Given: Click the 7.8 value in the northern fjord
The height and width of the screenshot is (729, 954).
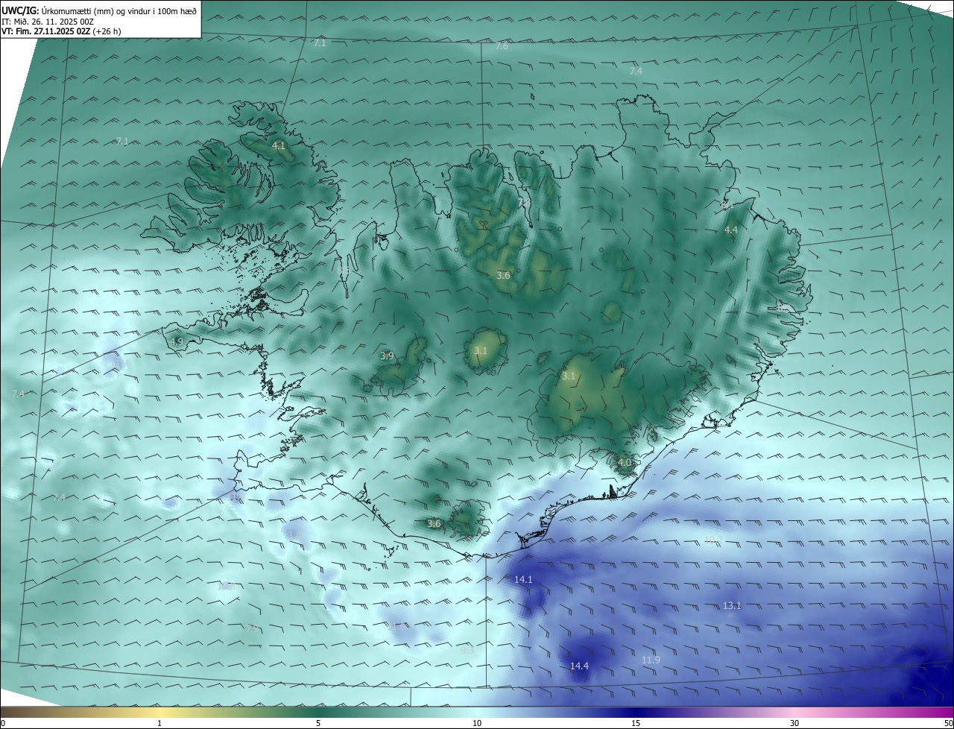Looking at the screenshot, I should click(x=524, y=202).
